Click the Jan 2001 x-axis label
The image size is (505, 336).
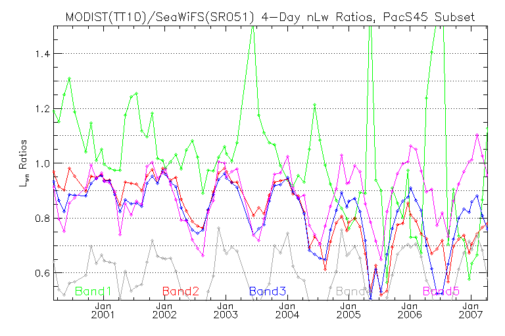[x=103, y=310]
